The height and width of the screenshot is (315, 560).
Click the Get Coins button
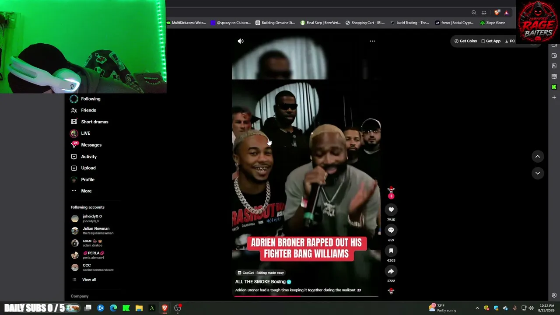tap(465, 41)
